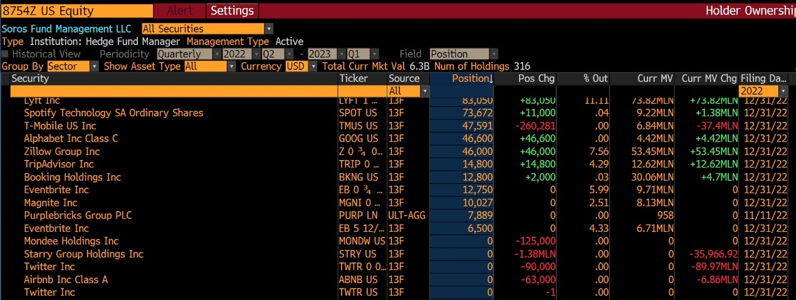Click the 30.06MLN current market value
796x300 pixels.
pos(651,177)
